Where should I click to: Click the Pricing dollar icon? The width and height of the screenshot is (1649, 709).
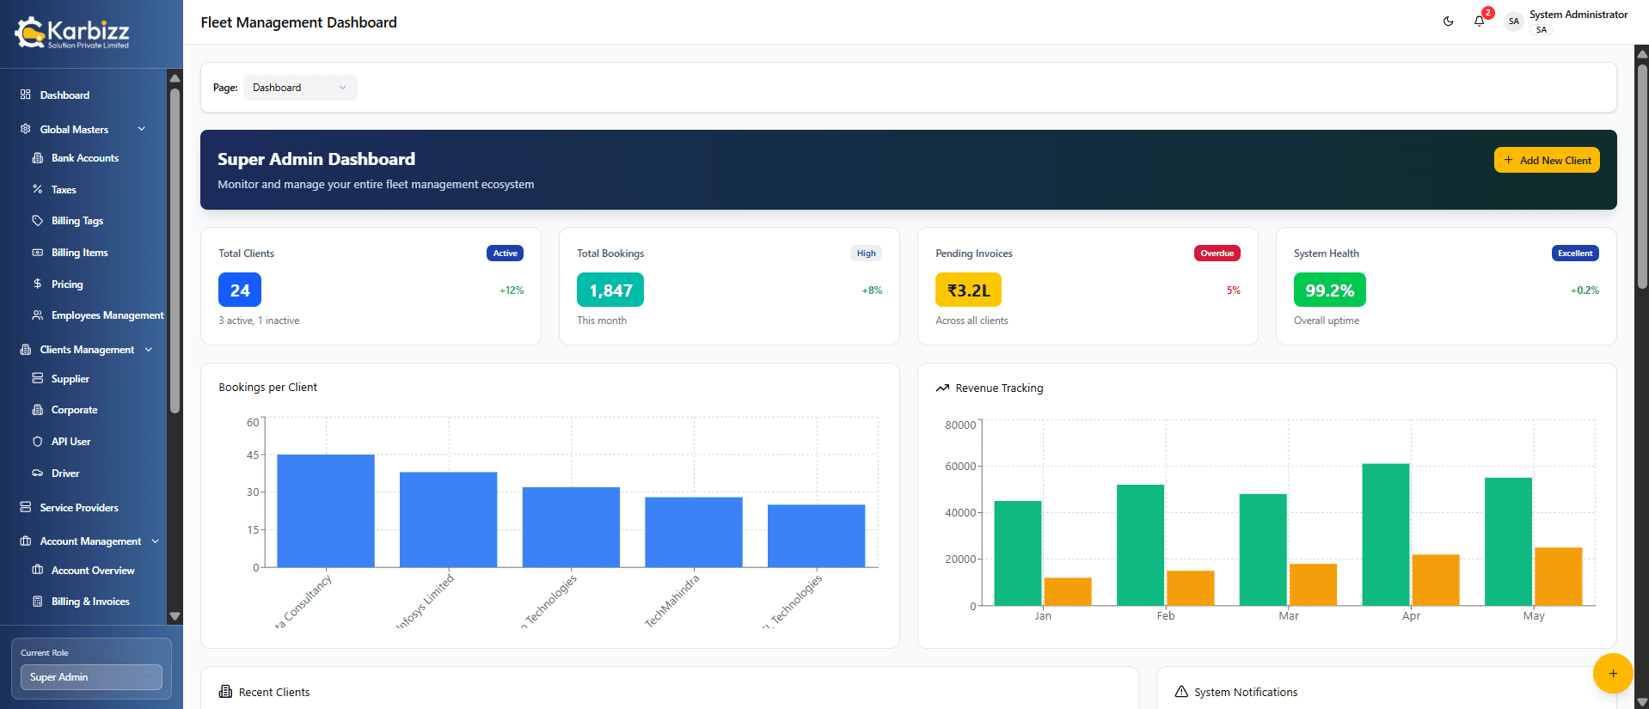coord(37,284)
